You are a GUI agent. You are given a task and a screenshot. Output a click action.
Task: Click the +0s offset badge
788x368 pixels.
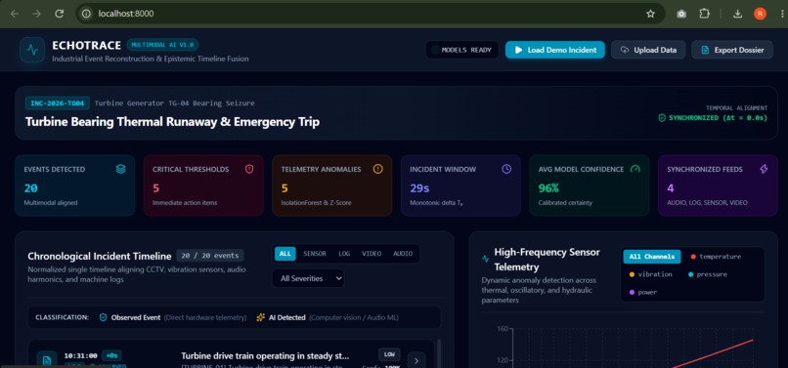coord(111,355)
